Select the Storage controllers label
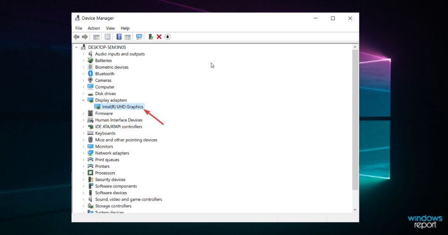The width and height of the screenshot is (448, 235). [113, 206]
